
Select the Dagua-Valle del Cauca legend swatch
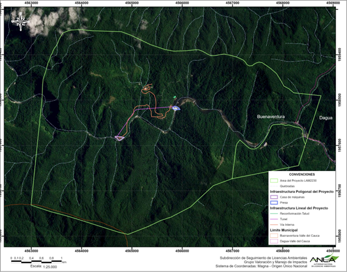[x=274, y=241]
